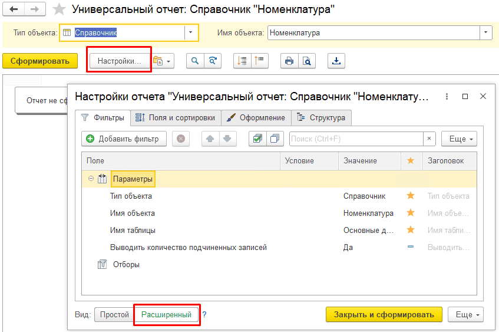Open Настройки... button
499x332 pixels.
119,61
